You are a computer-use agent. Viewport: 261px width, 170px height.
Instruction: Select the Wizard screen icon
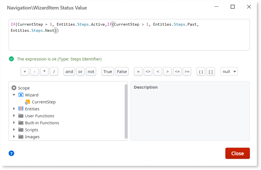[21, 95]
